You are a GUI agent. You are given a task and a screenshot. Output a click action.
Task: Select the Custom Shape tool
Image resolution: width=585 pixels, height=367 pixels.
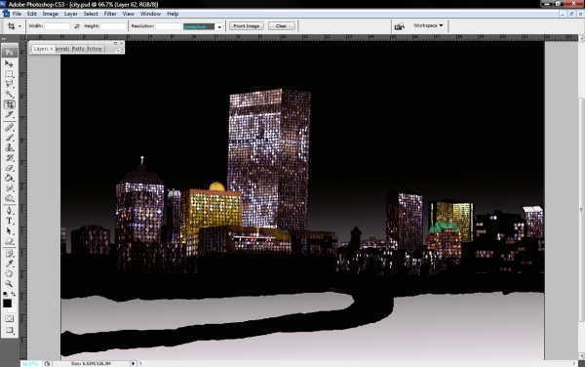coord(9,241)
